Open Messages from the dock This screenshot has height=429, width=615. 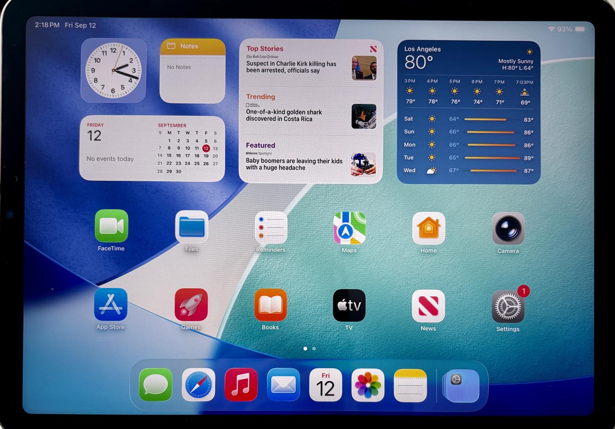(156, 385)
